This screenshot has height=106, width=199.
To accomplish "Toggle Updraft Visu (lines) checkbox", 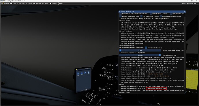I will [151, 14].
